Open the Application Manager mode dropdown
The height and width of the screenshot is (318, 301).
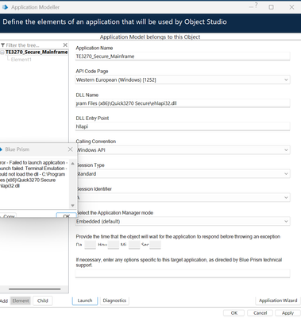point(183,221)
